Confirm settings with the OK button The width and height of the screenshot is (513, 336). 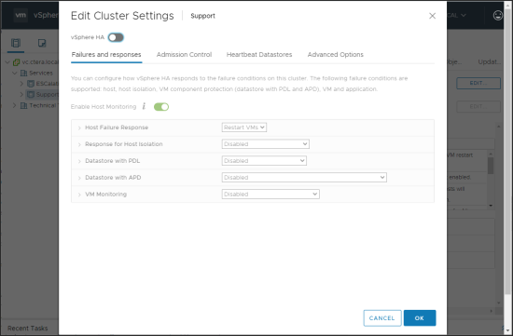420,318
